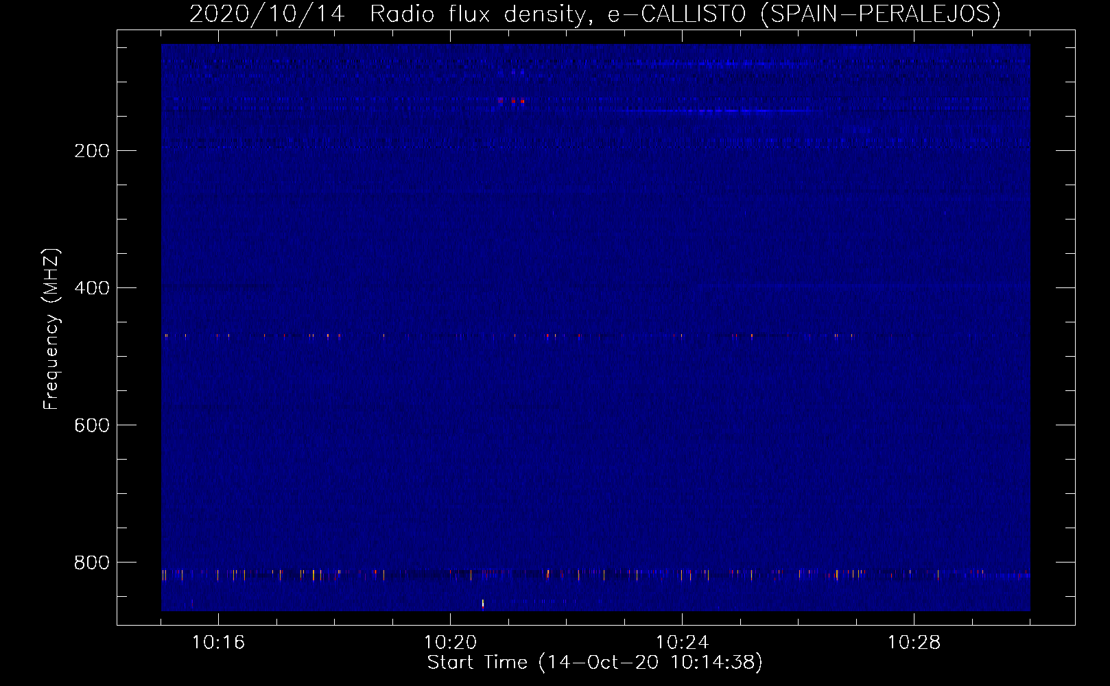1110x686 pixels.
Task: Select the 800 frequency tick label
Action: [x=92, y=563]
